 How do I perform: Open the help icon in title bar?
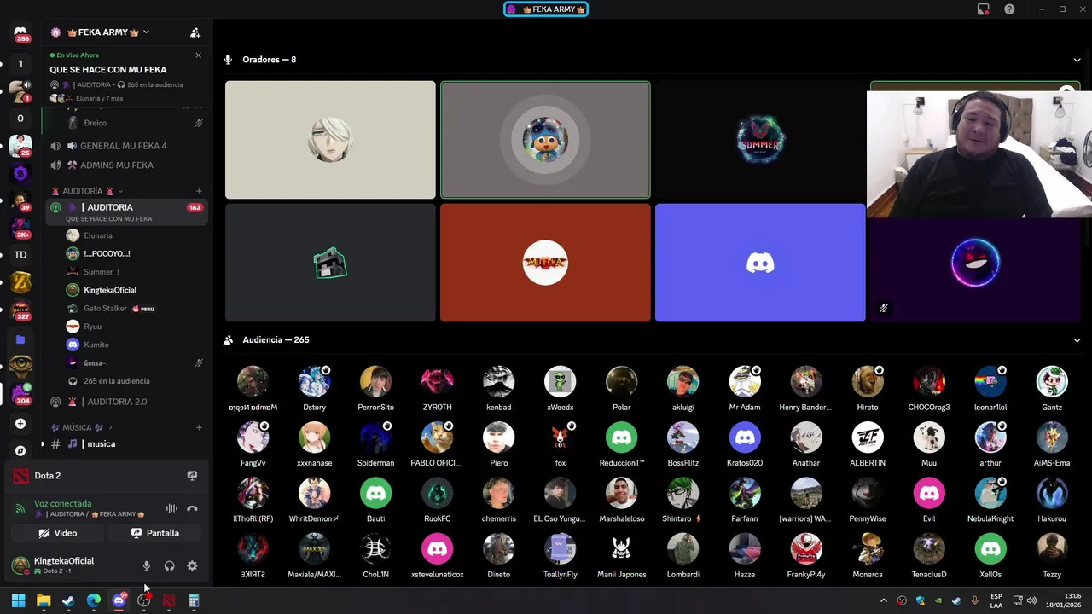tap(1009, 9)
